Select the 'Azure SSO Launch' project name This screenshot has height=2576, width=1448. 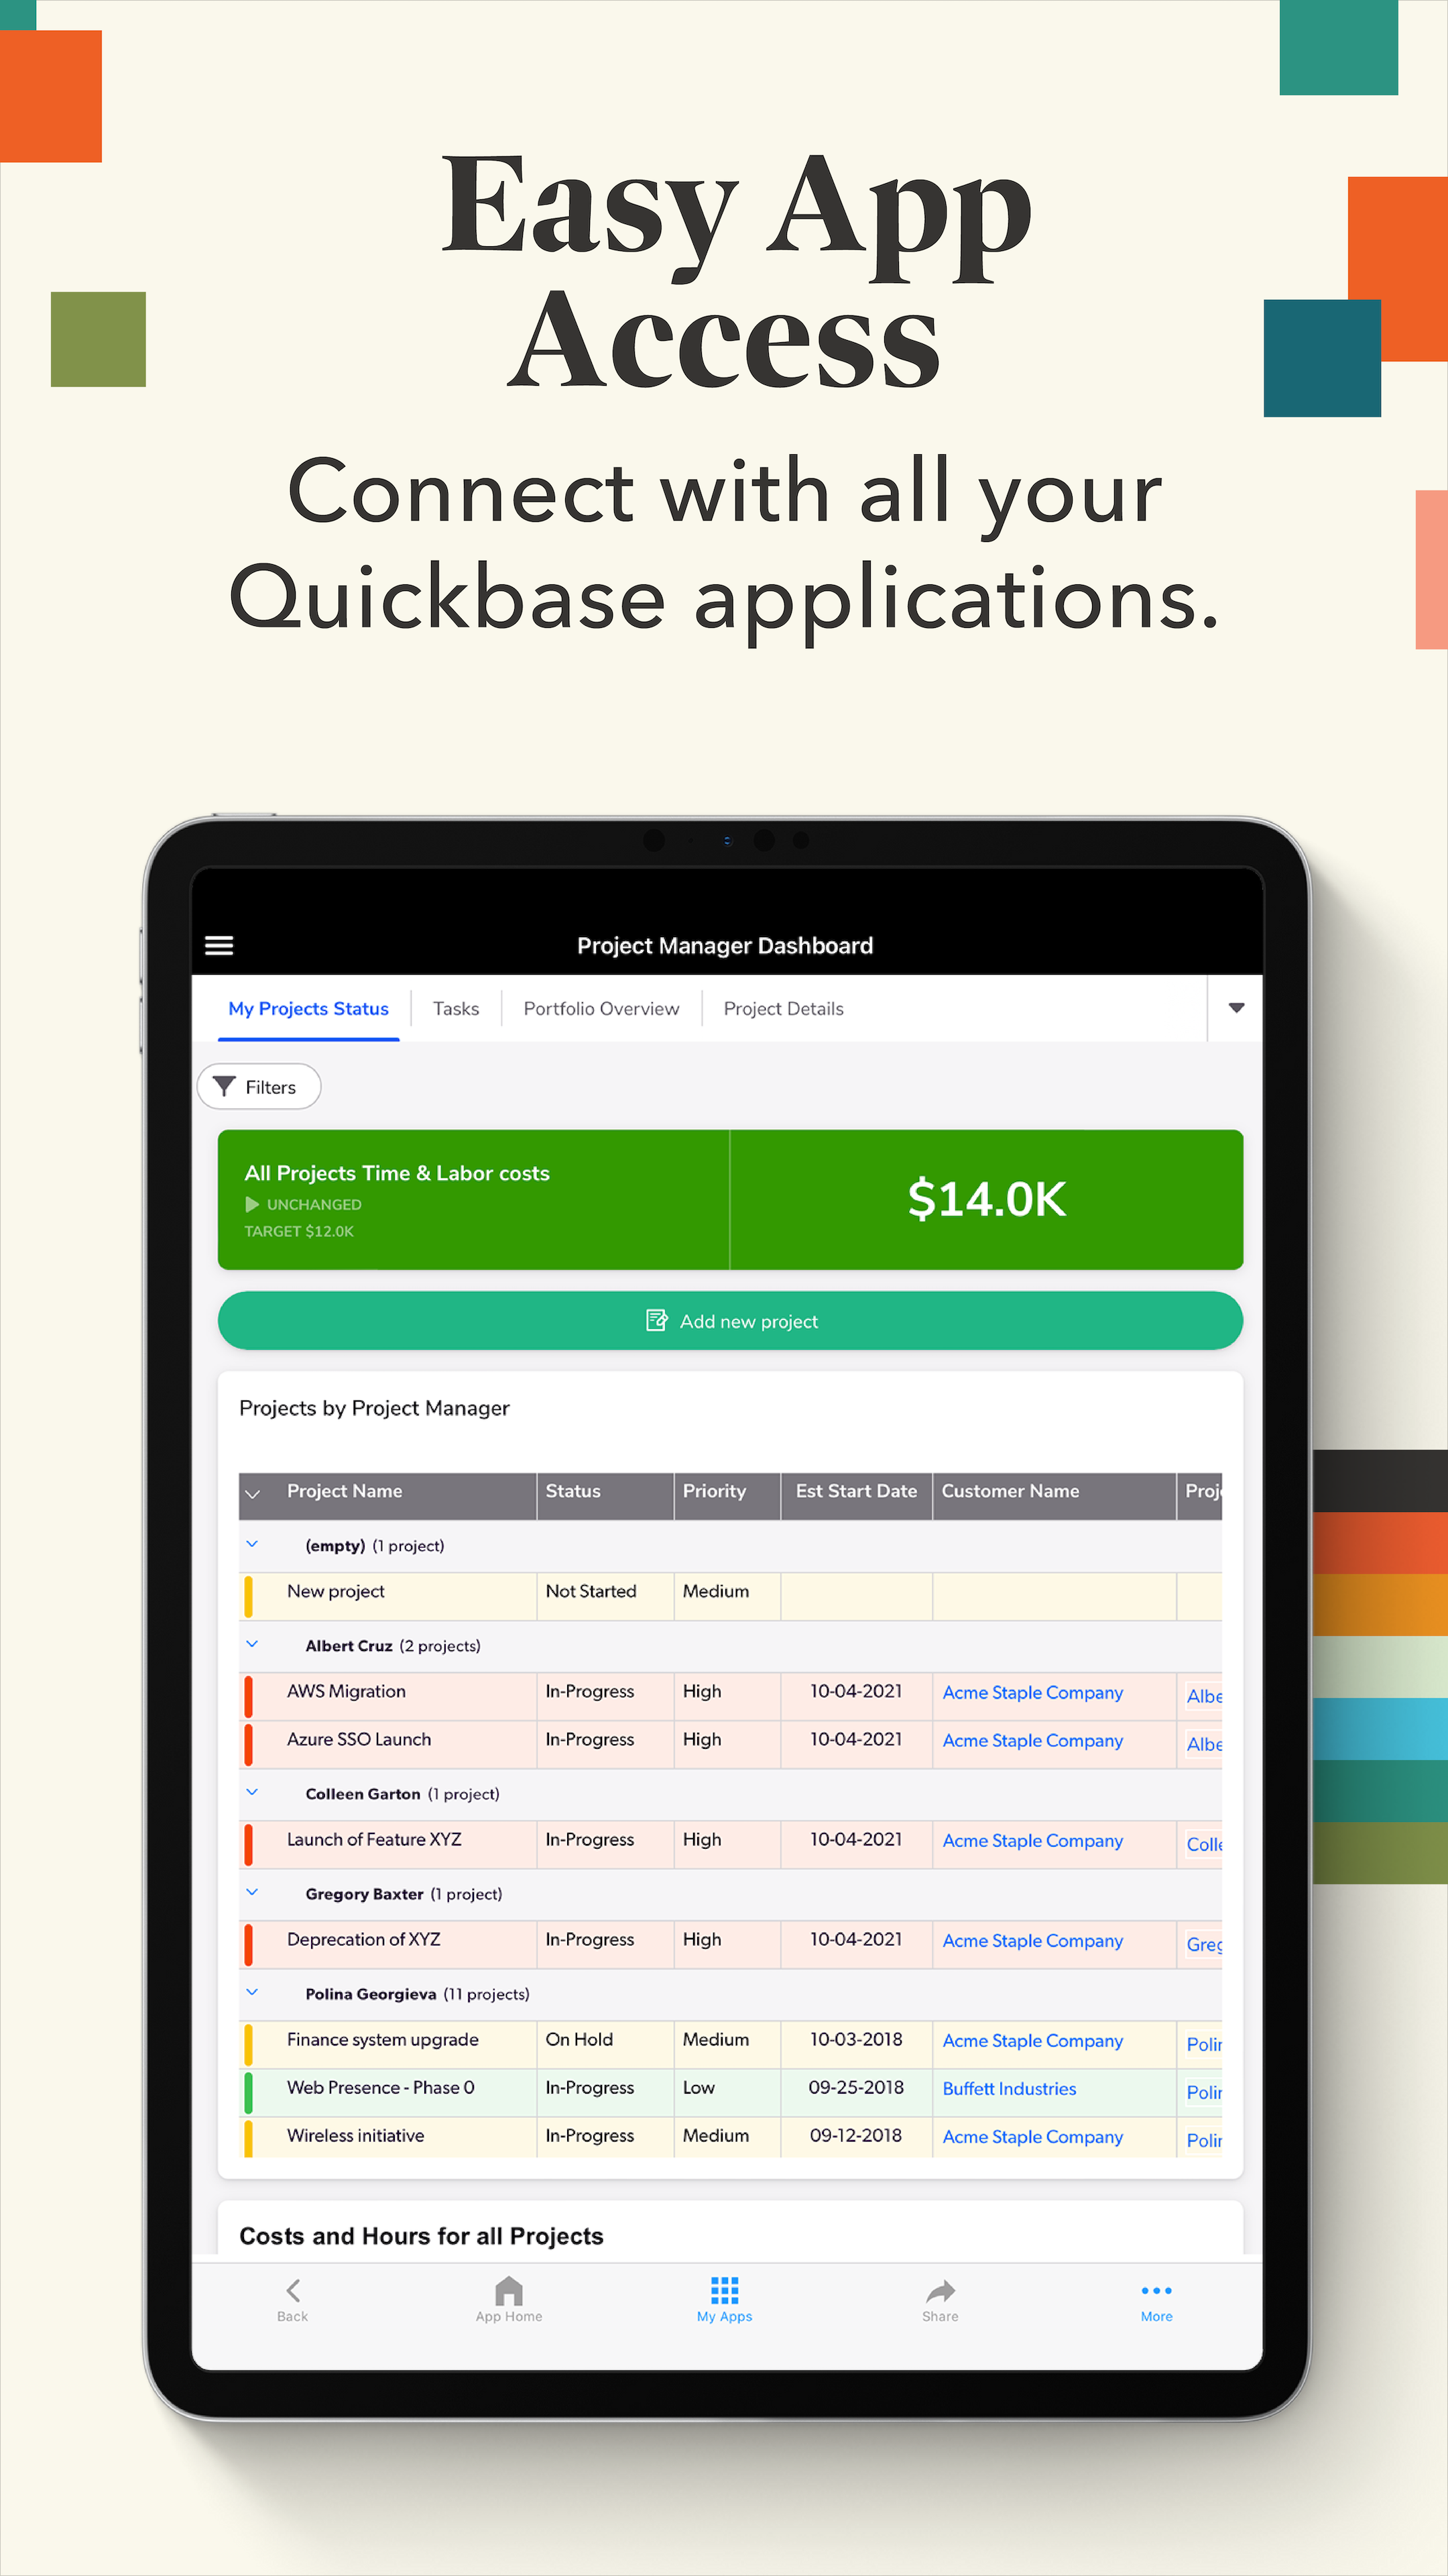click(359, 1739)
